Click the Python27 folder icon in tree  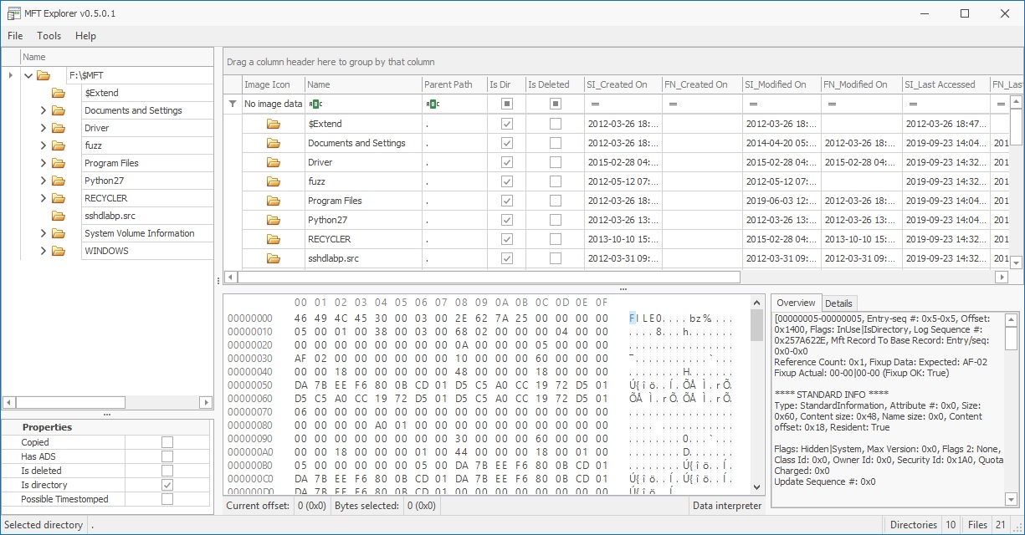(59, 181)
